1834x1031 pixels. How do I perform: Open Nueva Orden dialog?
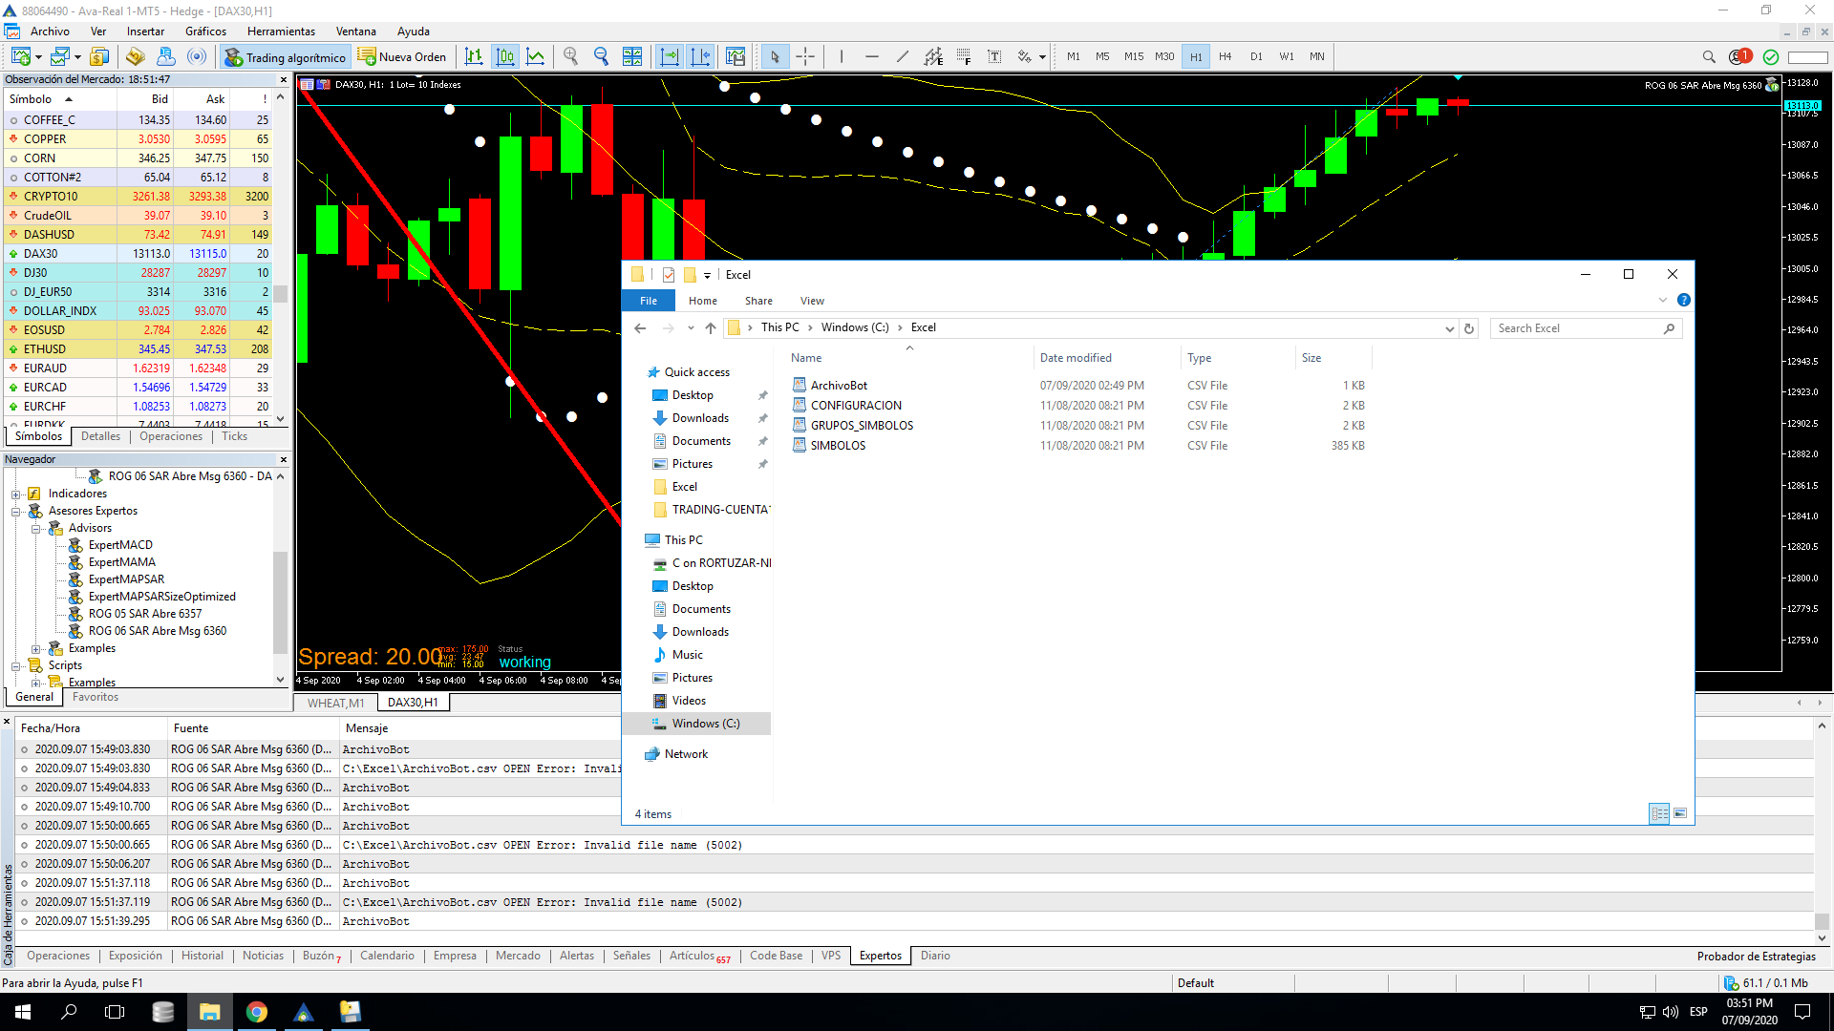[402, 57]
